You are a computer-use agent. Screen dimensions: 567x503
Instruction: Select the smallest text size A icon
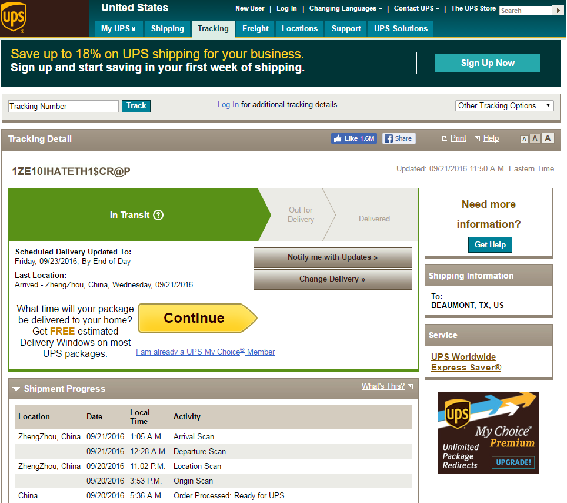524,140
